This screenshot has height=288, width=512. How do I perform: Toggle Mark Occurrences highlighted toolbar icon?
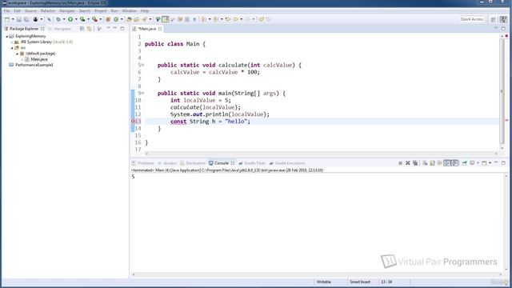(x=166, y=19)
